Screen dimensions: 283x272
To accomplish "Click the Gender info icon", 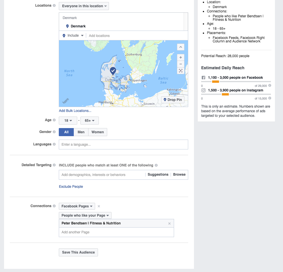I will 54,132.
